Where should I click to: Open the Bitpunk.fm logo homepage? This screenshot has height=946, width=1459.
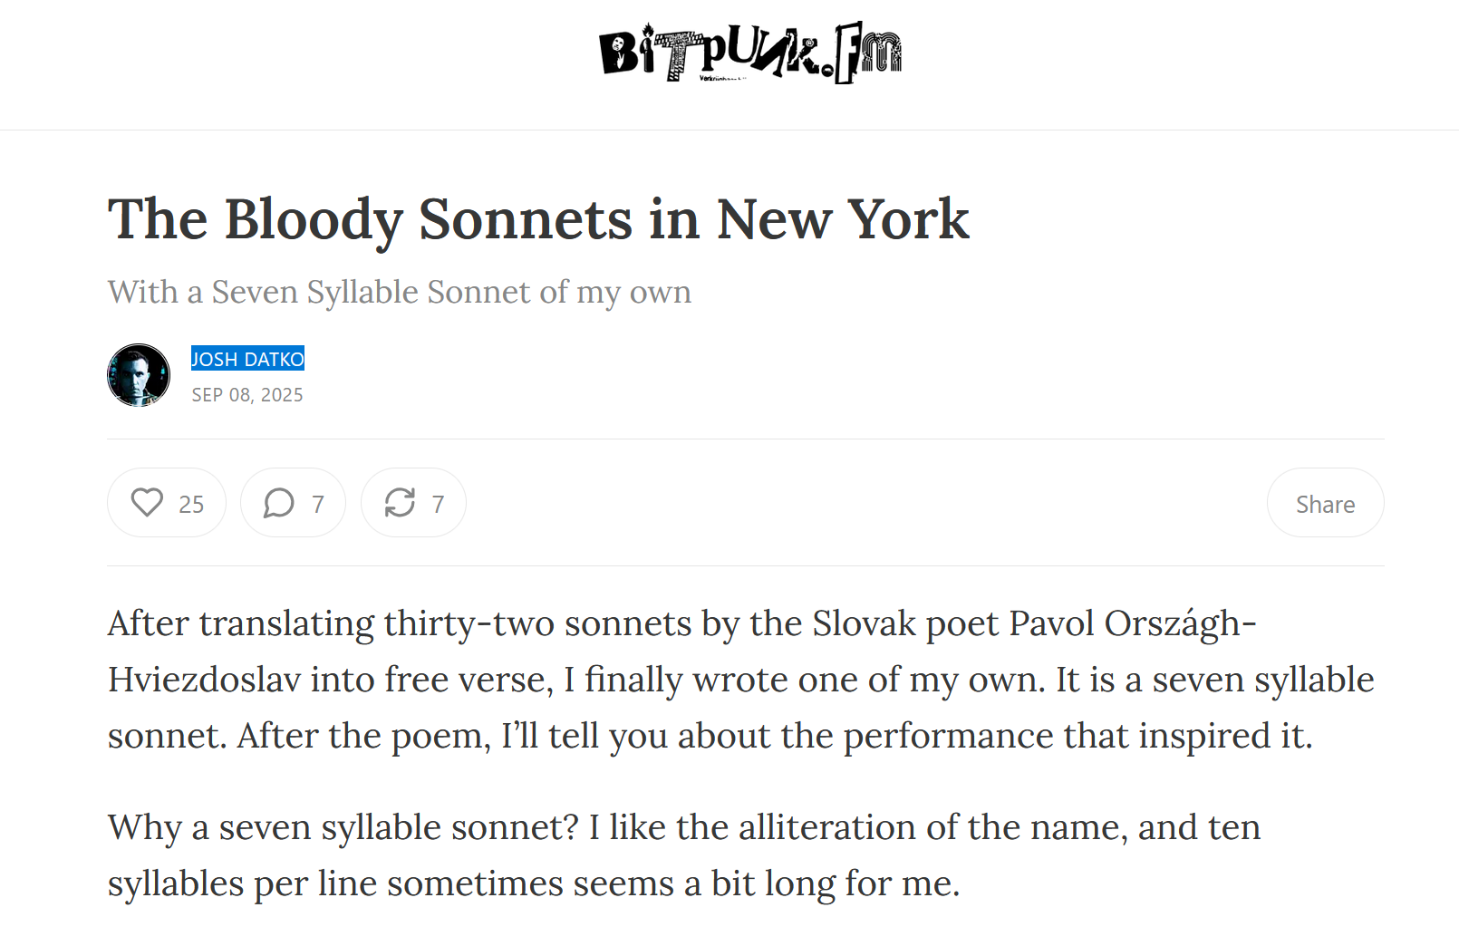click(x=750, y=53)
